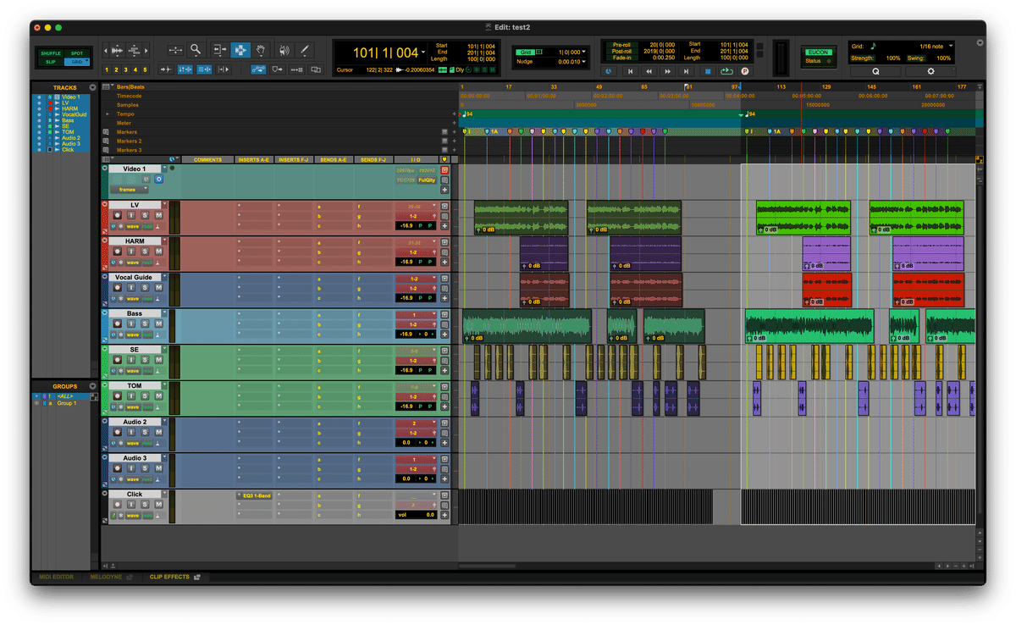Solo the HARM track
Viewport: 1016px width, 625px height.
coord(145,252)
